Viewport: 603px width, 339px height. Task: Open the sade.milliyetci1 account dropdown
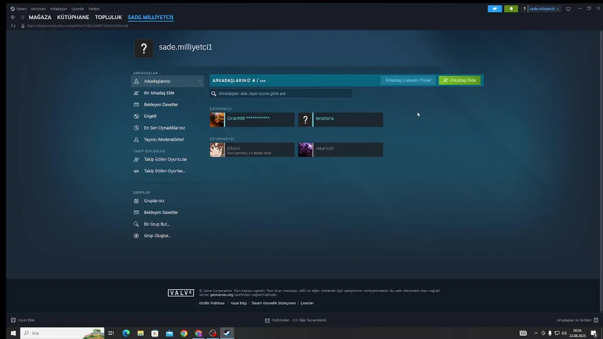(x=544, y=8)
